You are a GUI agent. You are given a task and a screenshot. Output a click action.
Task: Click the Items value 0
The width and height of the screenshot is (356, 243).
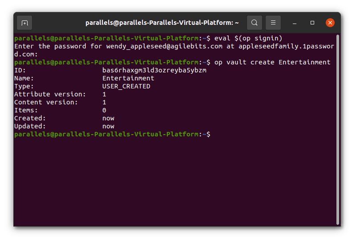tap(104, 110)
